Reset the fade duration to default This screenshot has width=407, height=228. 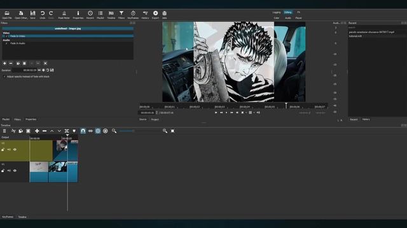[48, 70]
